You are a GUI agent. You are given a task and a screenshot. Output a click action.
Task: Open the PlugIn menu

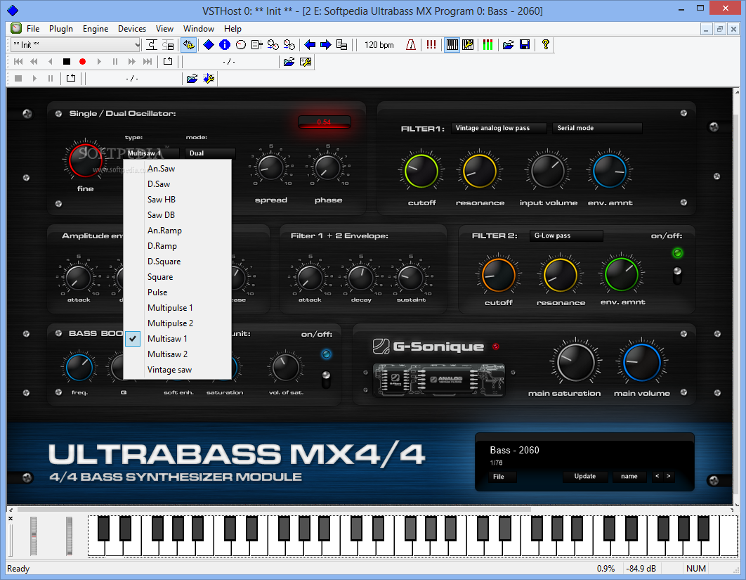click(x=61, y=29)
